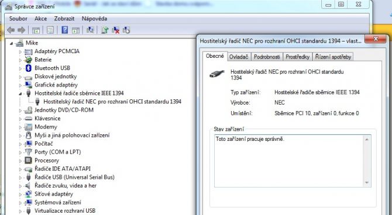Click the Back arrow toolbar icon
The width and height of the screenshot is (392, 215).
point(11,30)
